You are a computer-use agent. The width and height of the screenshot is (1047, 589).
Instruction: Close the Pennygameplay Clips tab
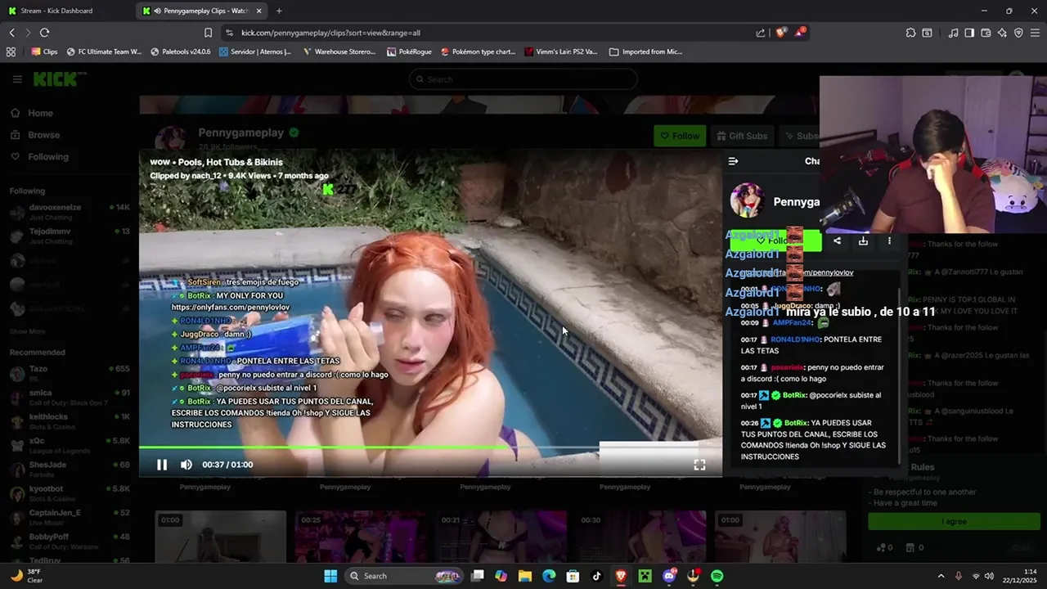[x=259, y=11]
